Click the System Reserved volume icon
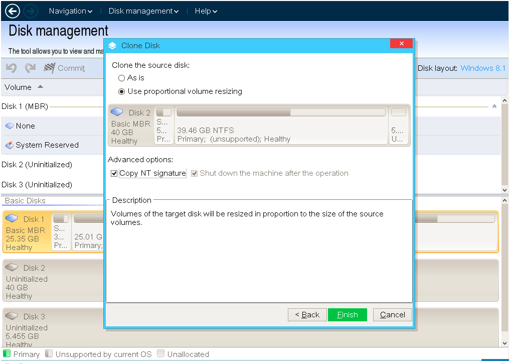This screenshot has width=512, height=364. point(10,145)
